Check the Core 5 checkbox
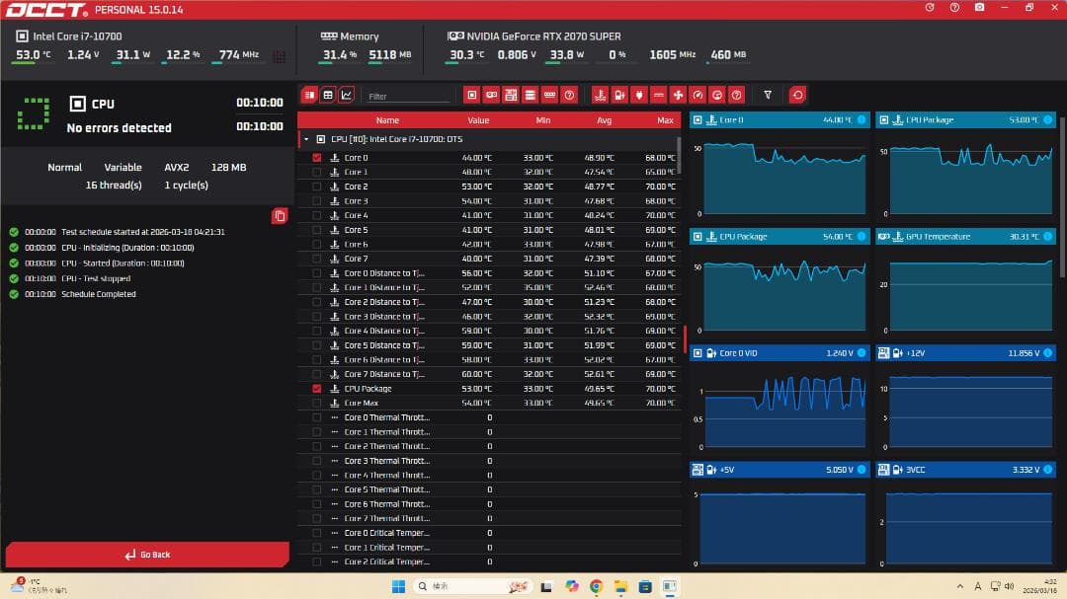 tap(316, 230)
